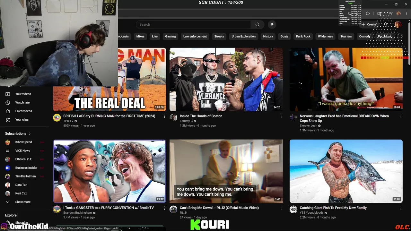Open options for Inside The Hoods video

click(281, 116)
